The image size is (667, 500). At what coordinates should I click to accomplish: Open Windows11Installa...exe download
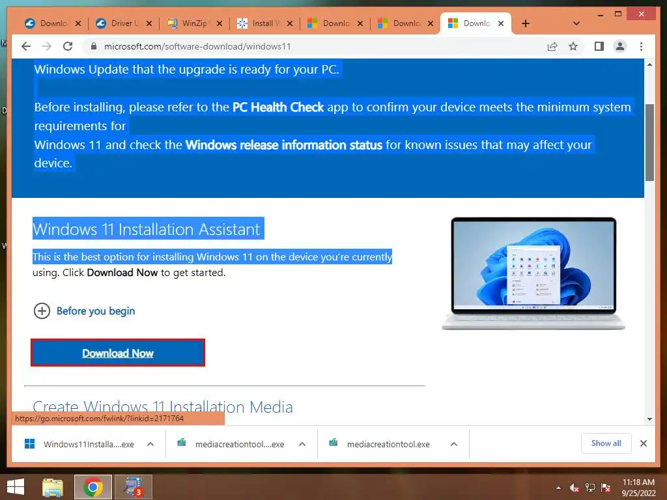point(79,444)
